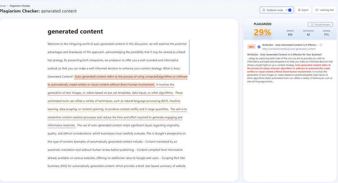Click the red matched text in source snippet
The image size is (338, 183).
click(289, 68)
